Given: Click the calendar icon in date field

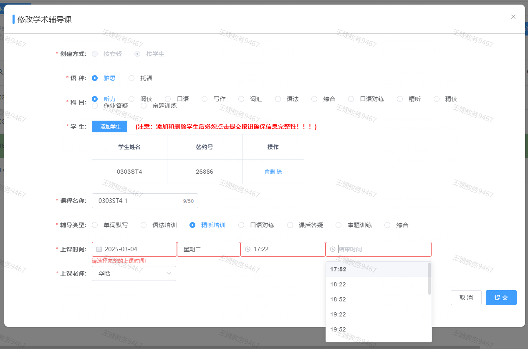Looking at the screenshot, I should pos(99,249).
